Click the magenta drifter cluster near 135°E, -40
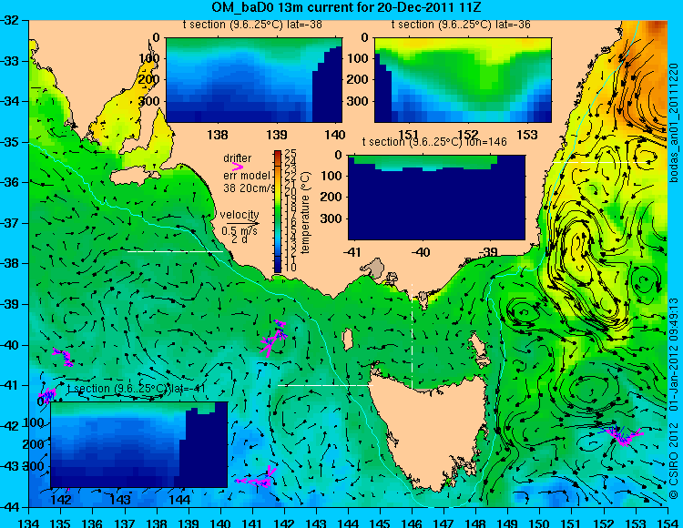The image size is (683, 528). pos(63,357)
